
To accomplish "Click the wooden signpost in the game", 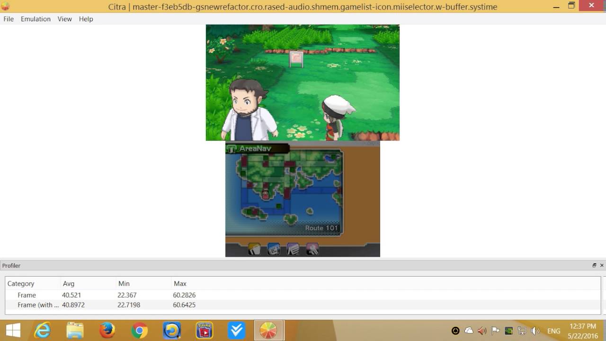I will (296, 59).
